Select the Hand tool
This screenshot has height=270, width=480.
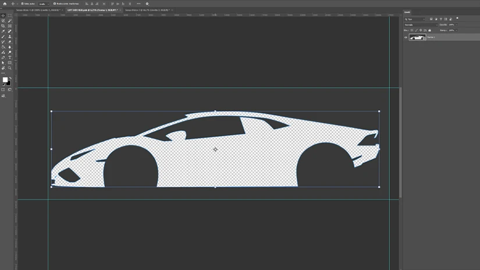tap(3, 67)
